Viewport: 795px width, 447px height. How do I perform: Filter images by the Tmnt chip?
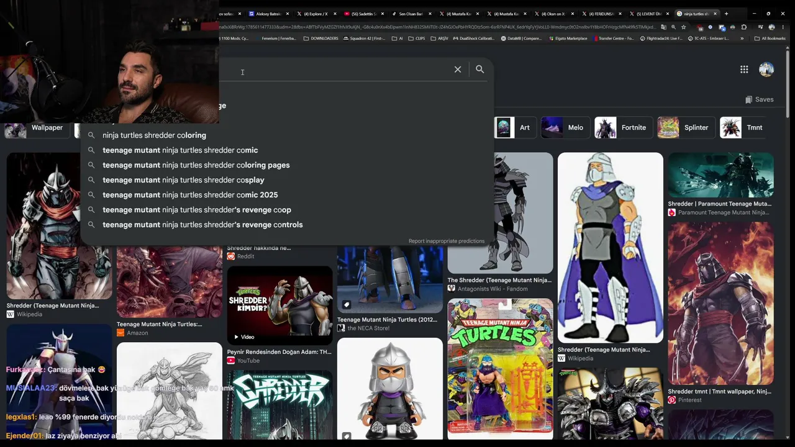(x=744, y=127)
